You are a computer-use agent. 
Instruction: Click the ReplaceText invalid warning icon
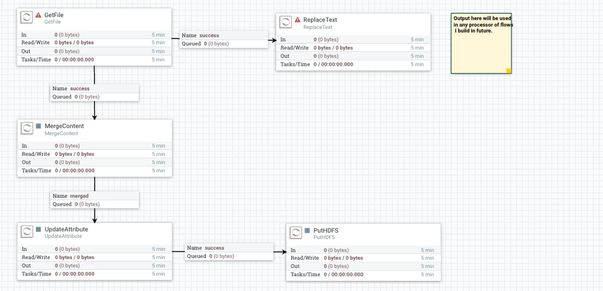(x=297, y=19)
